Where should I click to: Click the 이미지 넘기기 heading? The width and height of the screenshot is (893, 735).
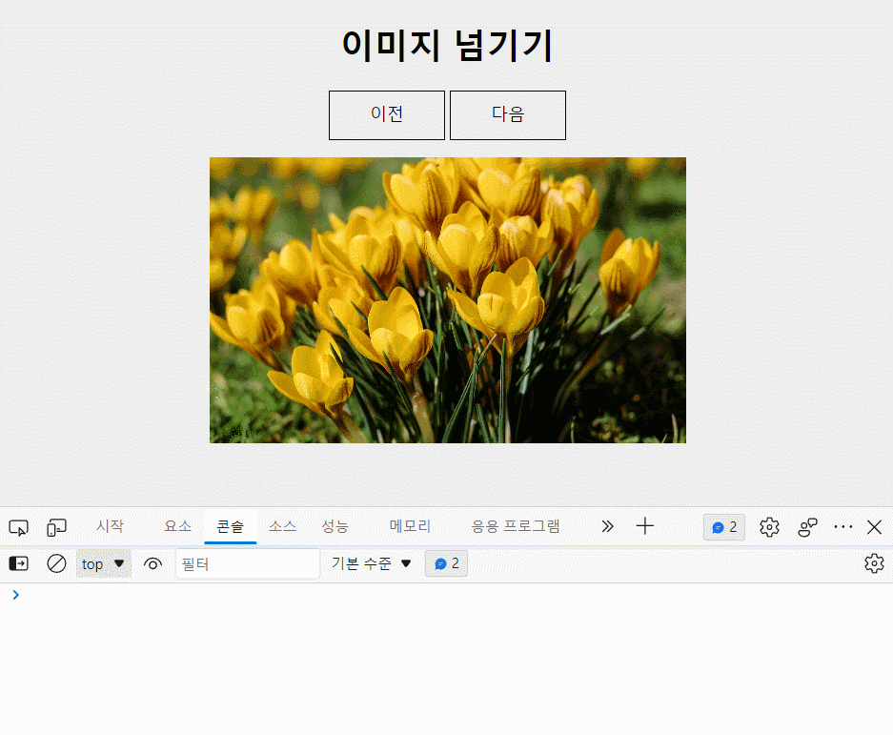coord(447,46)
